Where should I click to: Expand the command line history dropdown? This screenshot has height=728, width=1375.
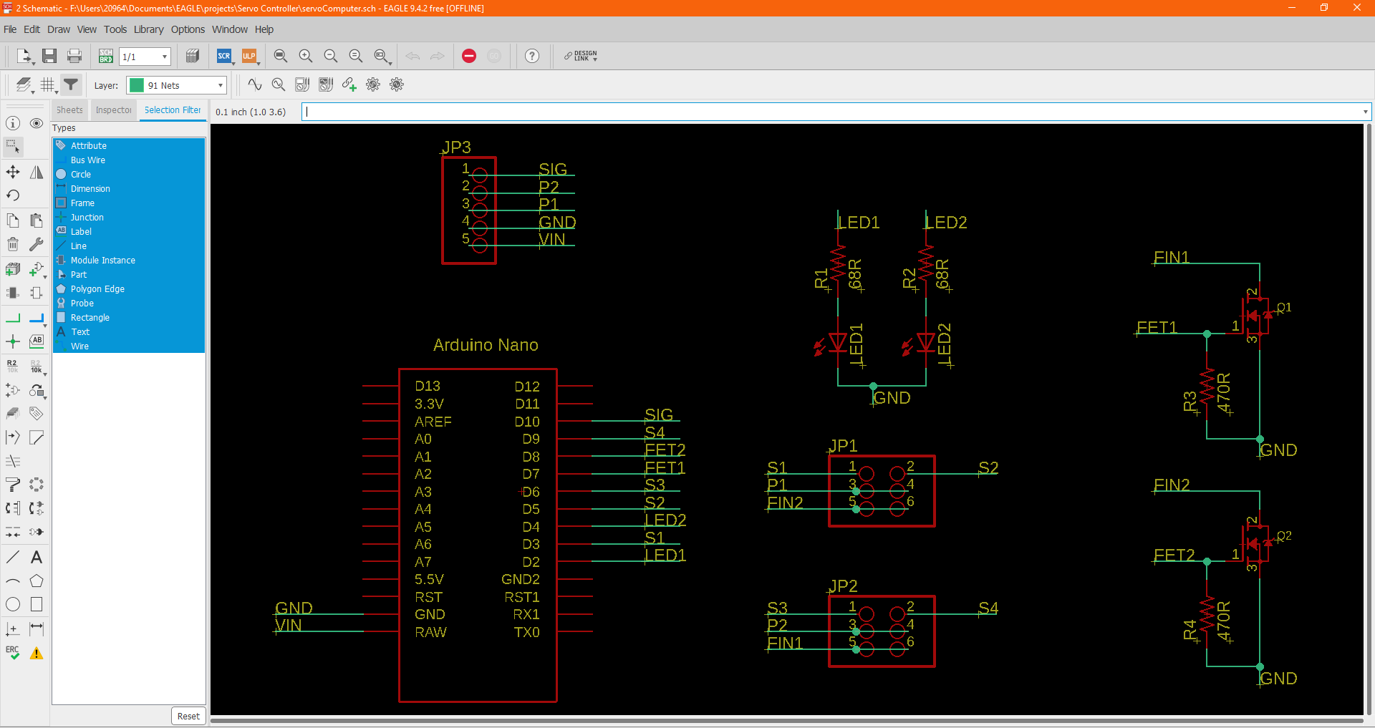click(1365, 112)
